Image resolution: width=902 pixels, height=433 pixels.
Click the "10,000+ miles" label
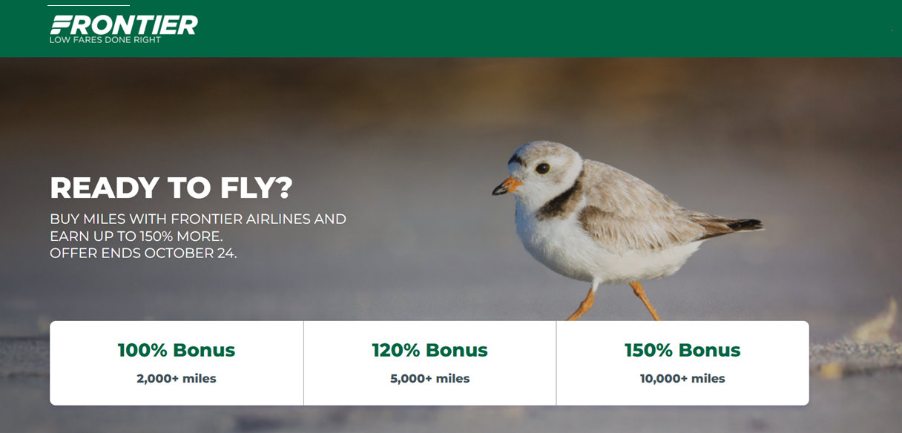tap(682, 378)
